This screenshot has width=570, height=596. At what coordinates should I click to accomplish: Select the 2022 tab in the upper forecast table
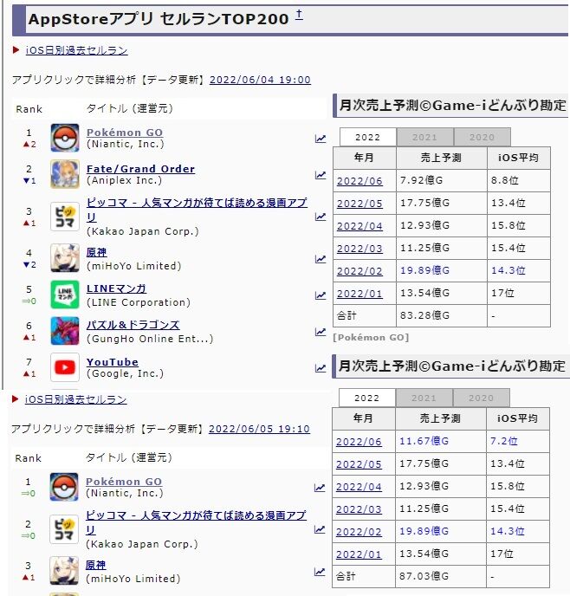(367, 137)
